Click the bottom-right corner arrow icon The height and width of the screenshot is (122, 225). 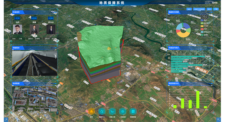click(x=220, y=120)
